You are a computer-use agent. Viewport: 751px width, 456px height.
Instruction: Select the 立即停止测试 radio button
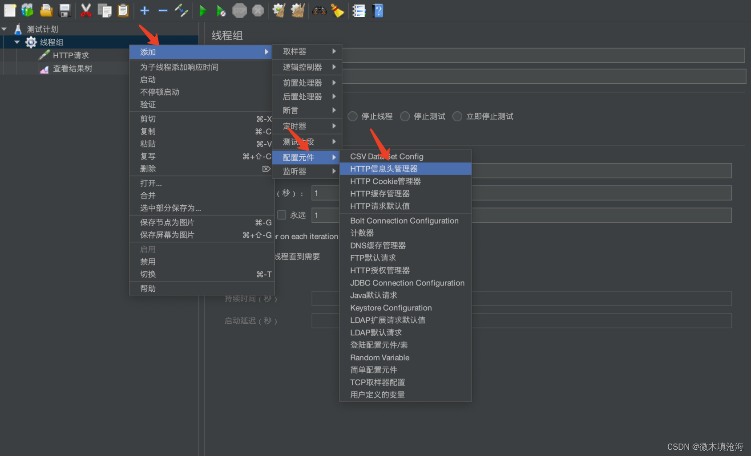tap(457, 117)
